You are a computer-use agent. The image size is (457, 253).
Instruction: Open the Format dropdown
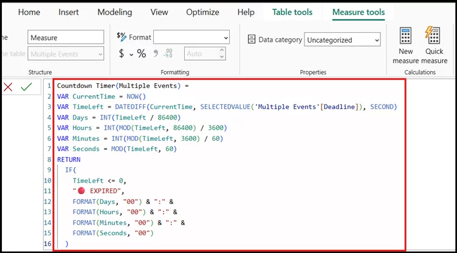[191, 38]
